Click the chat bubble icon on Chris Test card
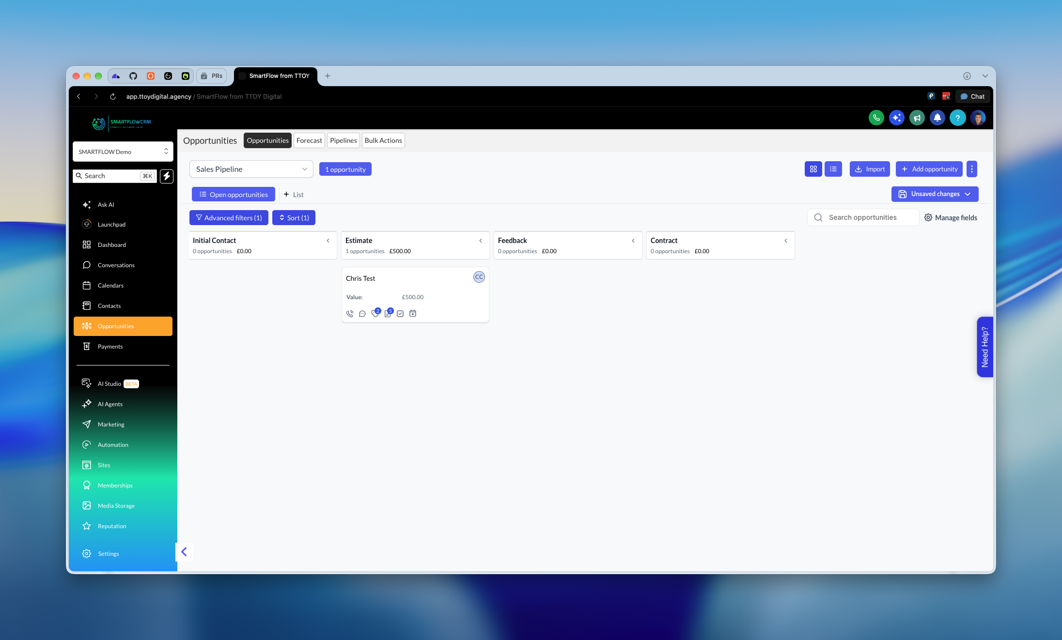1062x640 pixels. [362, 314]
